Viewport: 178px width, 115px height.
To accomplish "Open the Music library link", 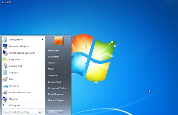I will (x=51, y=69).
